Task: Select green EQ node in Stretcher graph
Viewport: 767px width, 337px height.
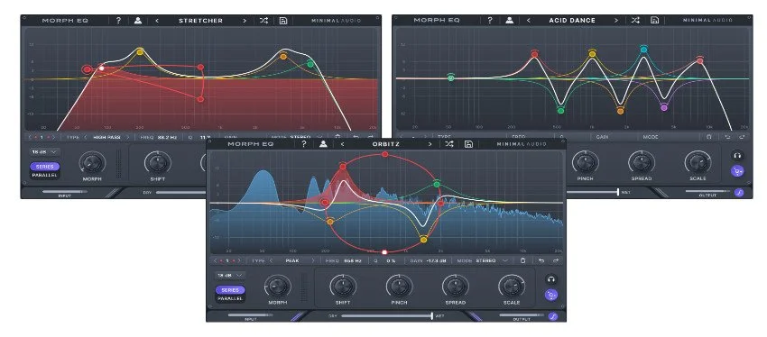Action: click(x=310, y=64)
